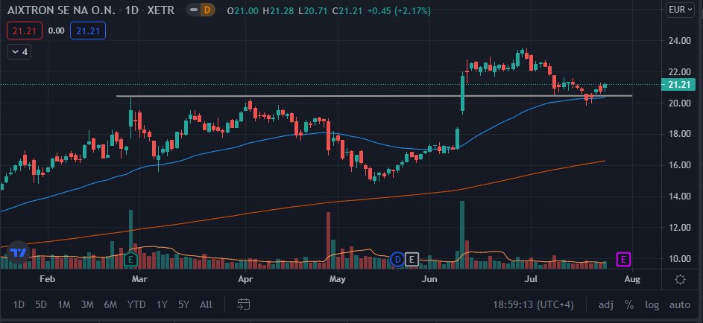Click the 10.00 price axis label

tap(679, 258)
